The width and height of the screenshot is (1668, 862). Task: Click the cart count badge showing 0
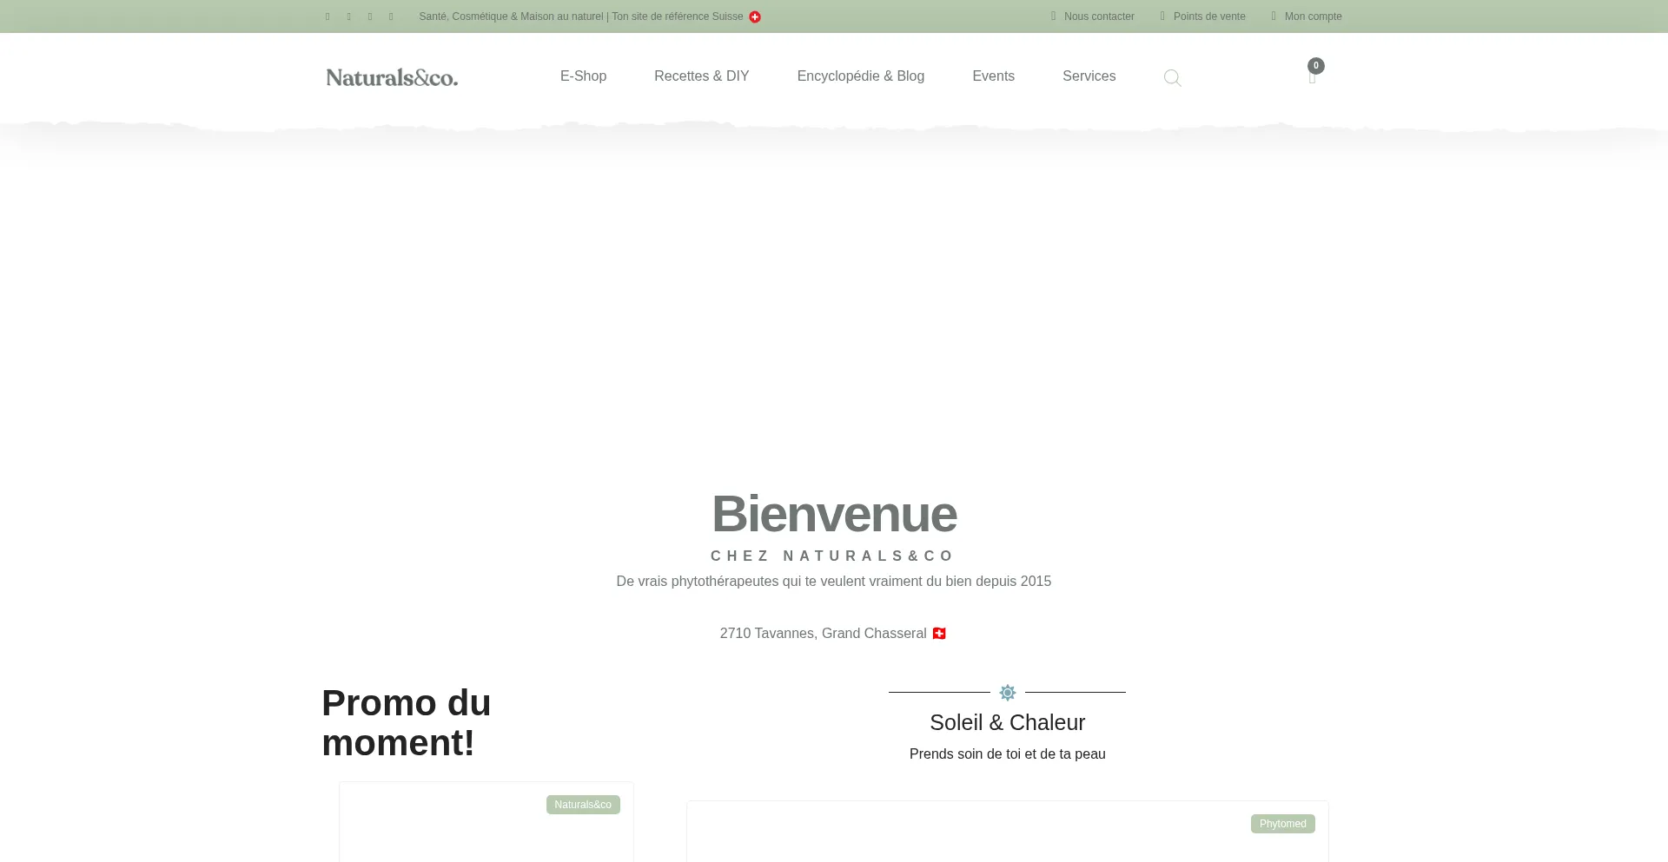tap(1316, 66)
